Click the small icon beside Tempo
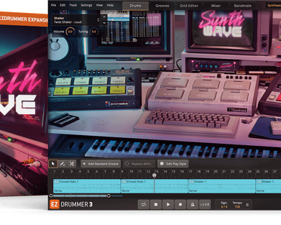 click(x=247, y=205)
